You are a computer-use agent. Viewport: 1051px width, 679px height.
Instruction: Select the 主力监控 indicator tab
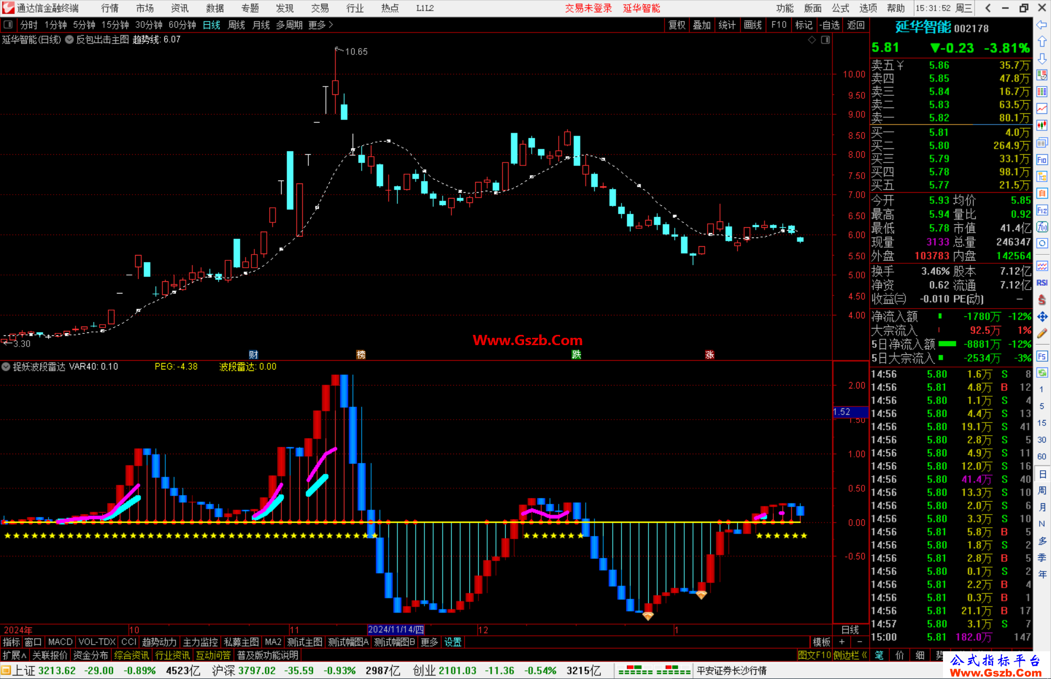200,642
